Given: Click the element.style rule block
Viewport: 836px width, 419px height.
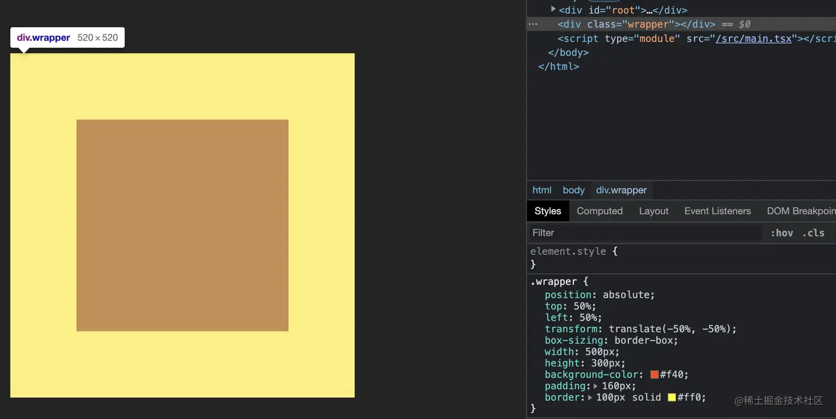Looking at the screenshot, I should pyautogui.click(x=681, y=258).
